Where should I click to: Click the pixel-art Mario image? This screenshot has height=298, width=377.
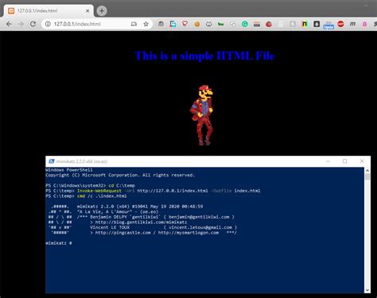point(202,115)
